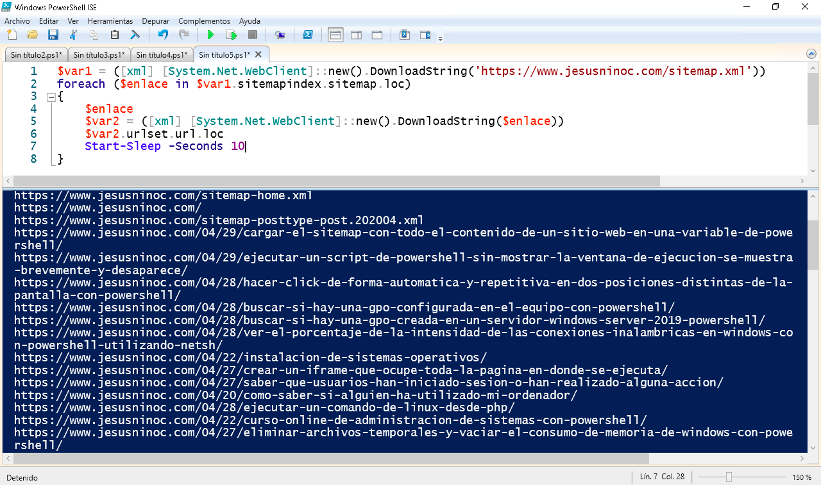Open a script using the Open folder icon
The width and height of the screenshot is (821, 485).
coord(32,35)
